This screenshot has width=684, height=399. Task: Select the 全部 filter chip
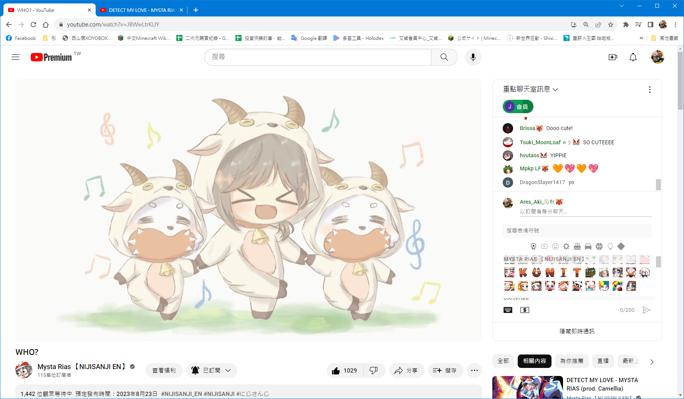[x=503, y=361]
